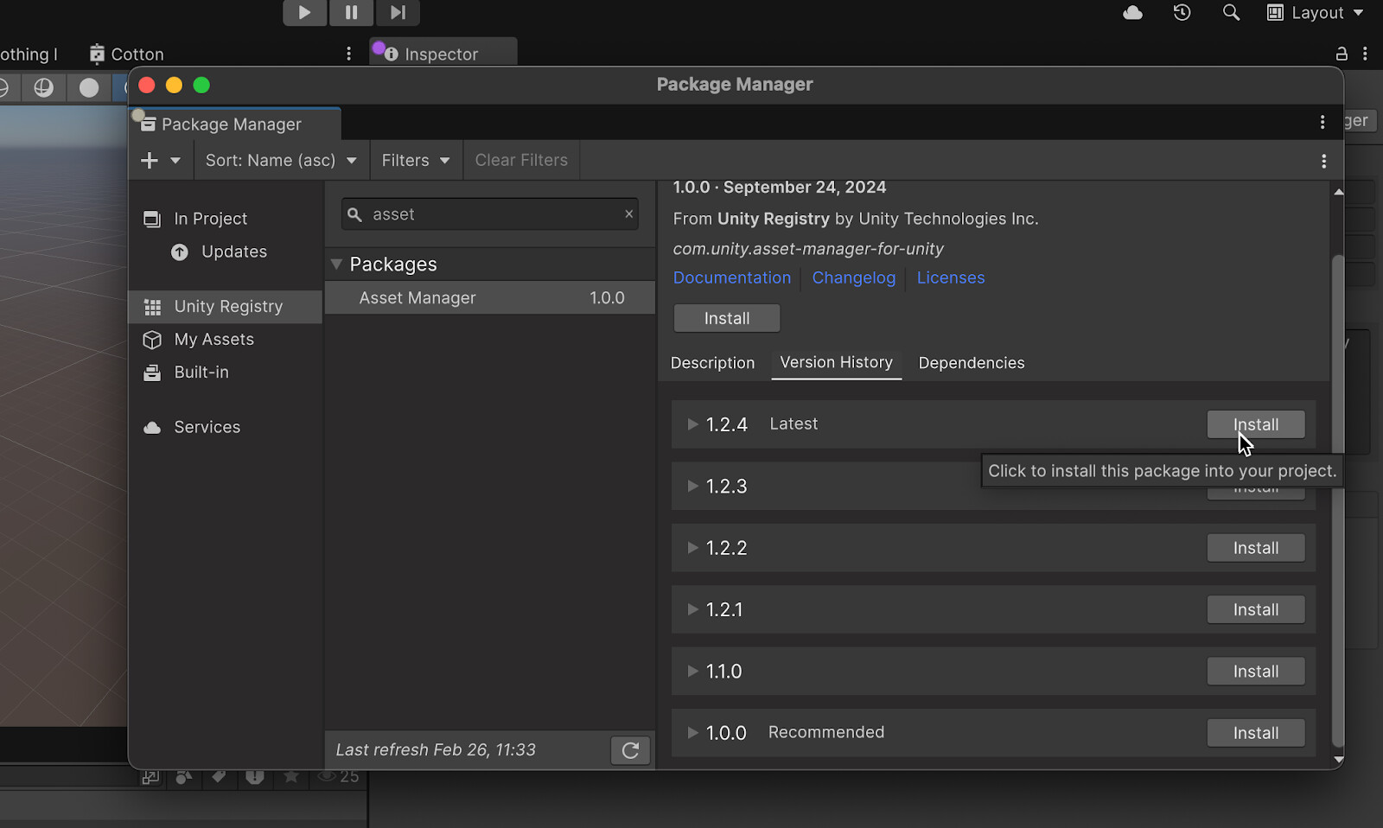The image size is (1383, 828).
Task: Open the Layout dropdown
Action: [x=1315, y=13]
